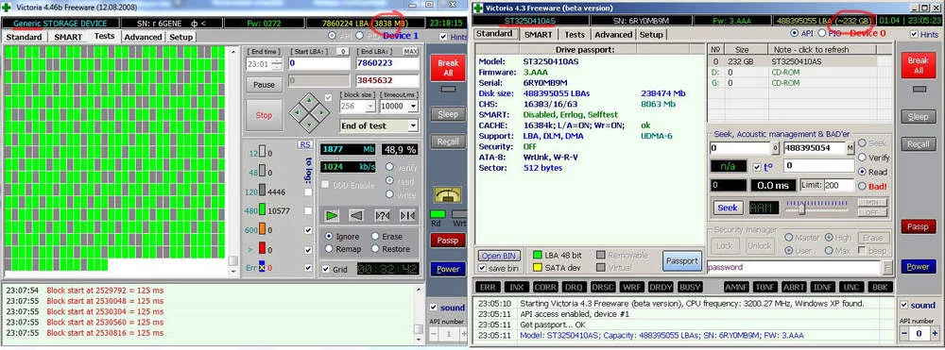The width and height of the screenshot is (945, 350).
Task: Click the green Rd indicator in left window
Action: (x=438, y=213)
